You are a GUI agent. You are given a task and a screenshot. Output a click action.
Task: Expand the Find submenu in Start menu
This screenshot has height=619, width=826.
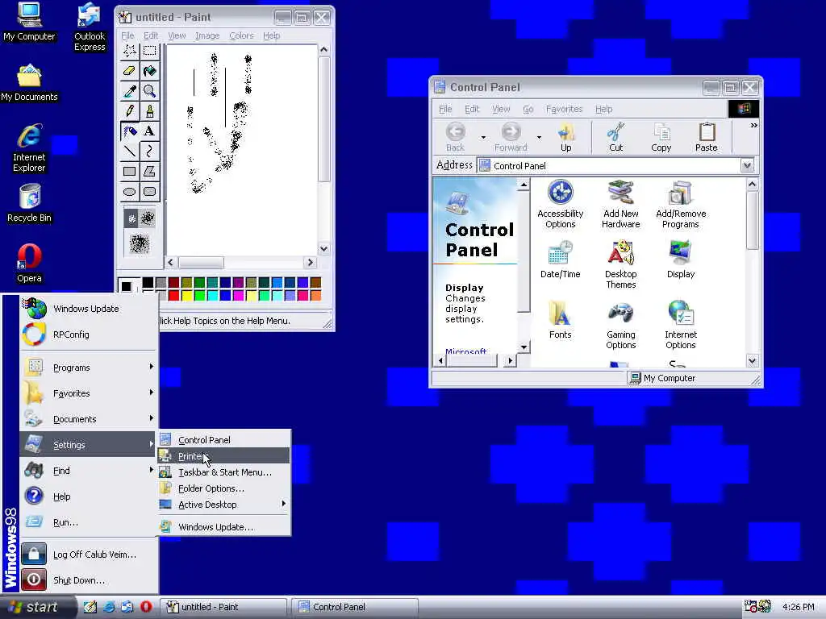point(89,471)
